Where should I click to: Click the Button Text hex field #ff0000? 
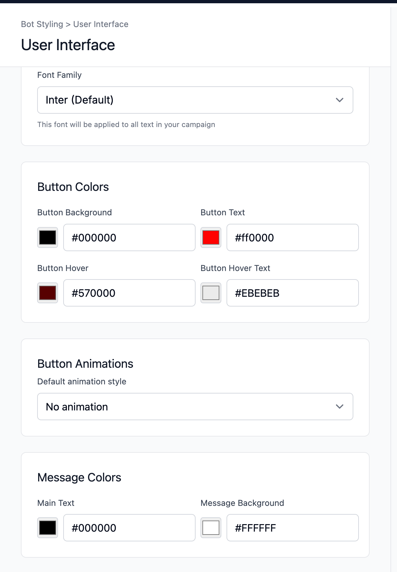pos(292,237)
